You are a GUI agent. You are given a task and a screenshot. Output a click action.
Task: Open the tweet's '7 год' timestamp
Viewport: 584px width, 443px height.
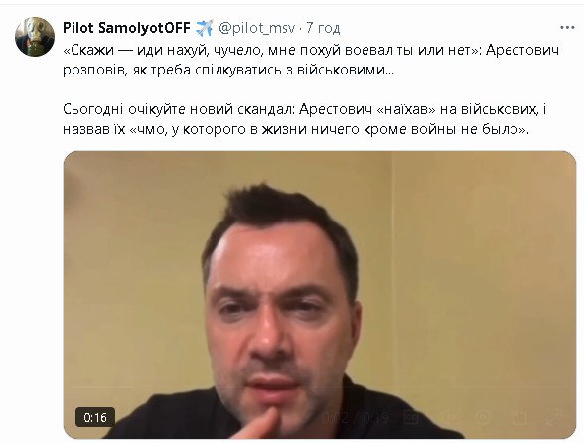pyautogui.click(x=323, y=28)
